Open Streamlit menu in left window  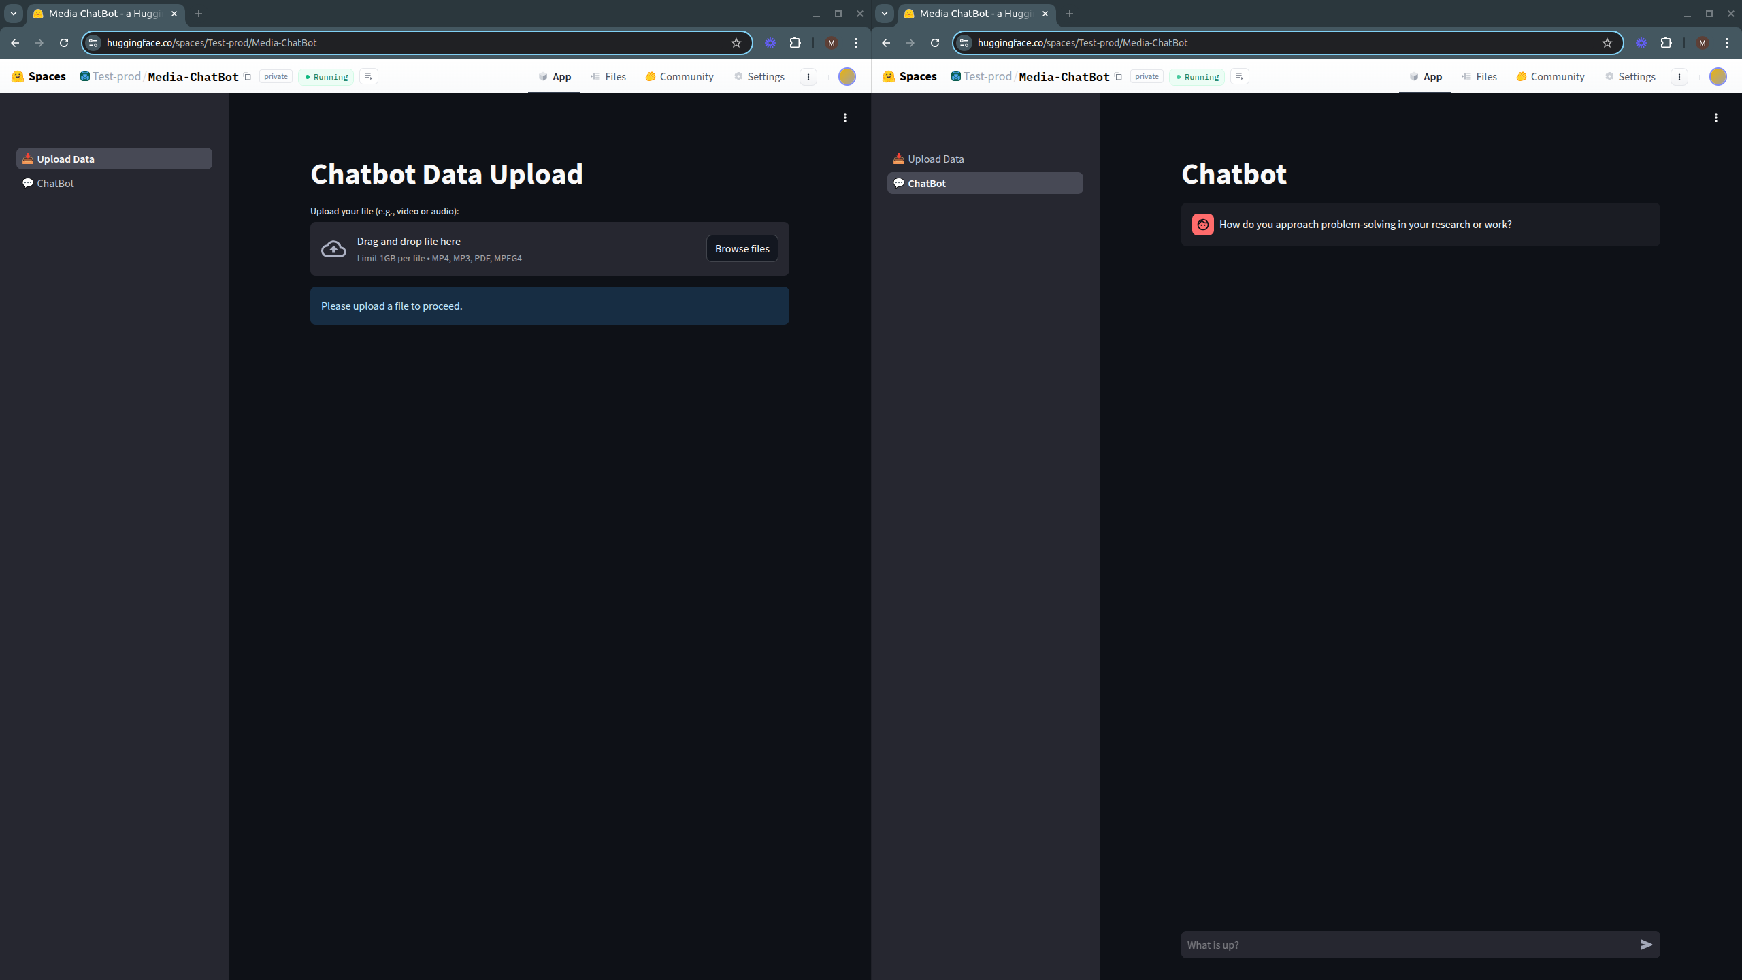click(844, 118)
